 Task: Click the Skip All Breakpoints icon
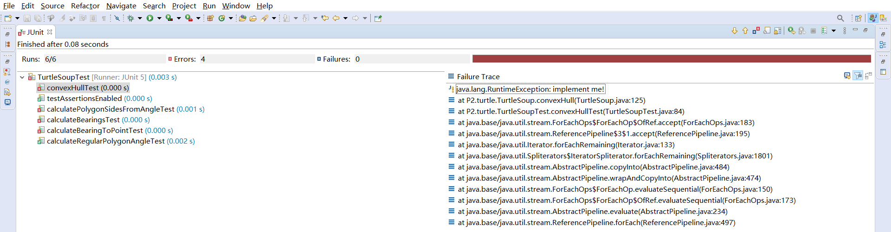pos(117,18)
